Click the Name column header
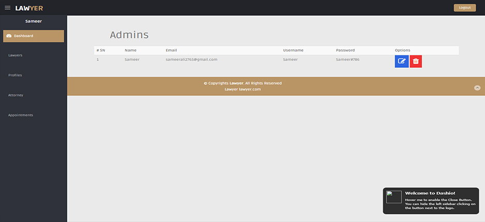 coord(130,50)
